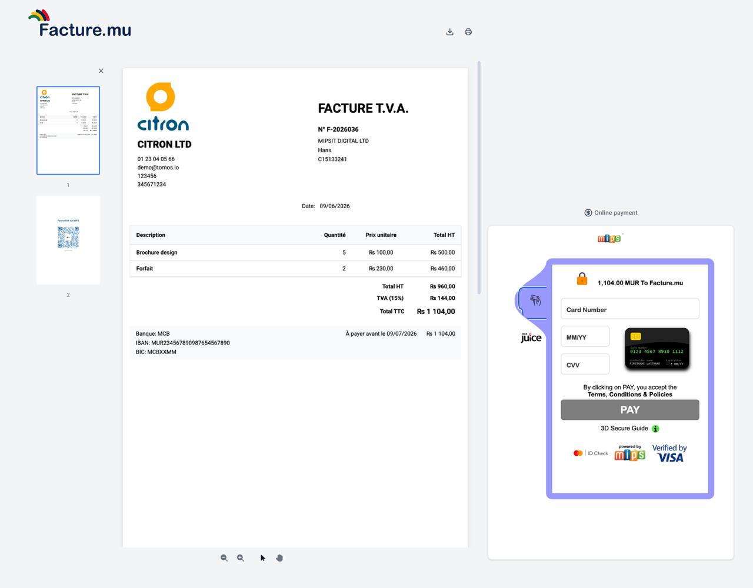Zoom in with the magnifier plus icon
The width and height of the screenshot is (753, 588).
241,558
